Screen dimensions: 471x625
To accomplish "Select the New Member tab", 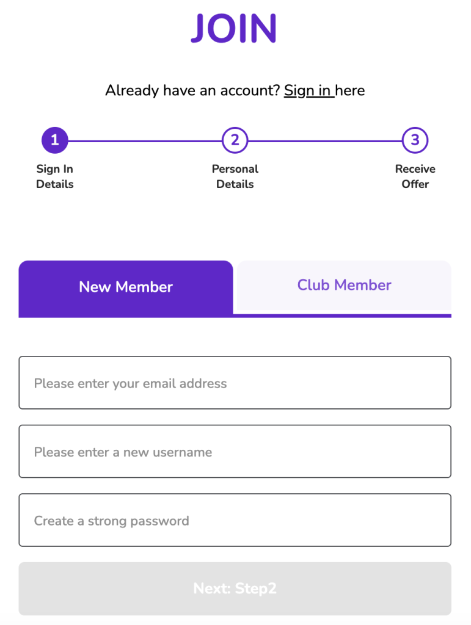I will click(x=126, y=287).
